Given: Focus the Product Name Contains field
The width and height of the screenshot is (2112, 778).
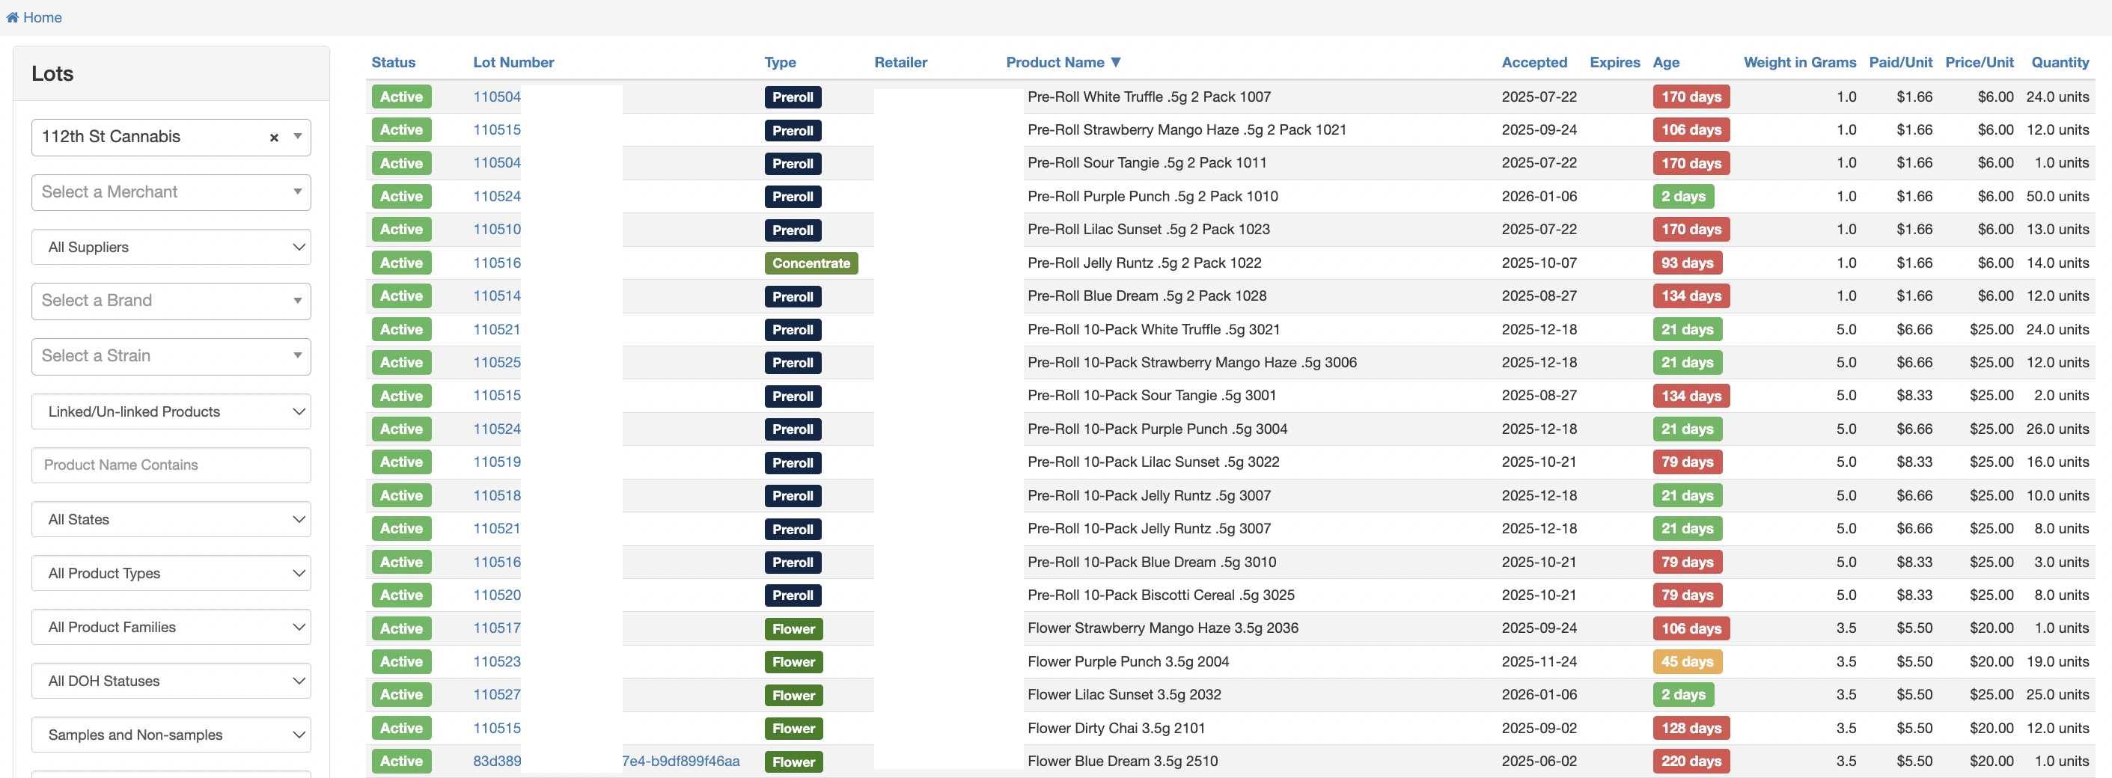Looking at the screenshot, I should click(x=171, y=465).
